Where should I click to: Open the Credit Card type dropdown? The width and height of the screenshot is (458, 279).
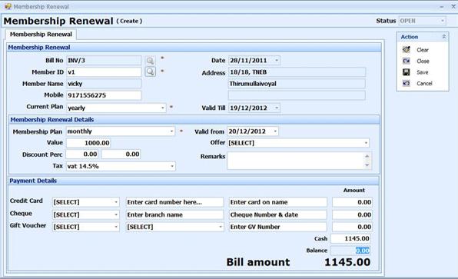(116, 202)
